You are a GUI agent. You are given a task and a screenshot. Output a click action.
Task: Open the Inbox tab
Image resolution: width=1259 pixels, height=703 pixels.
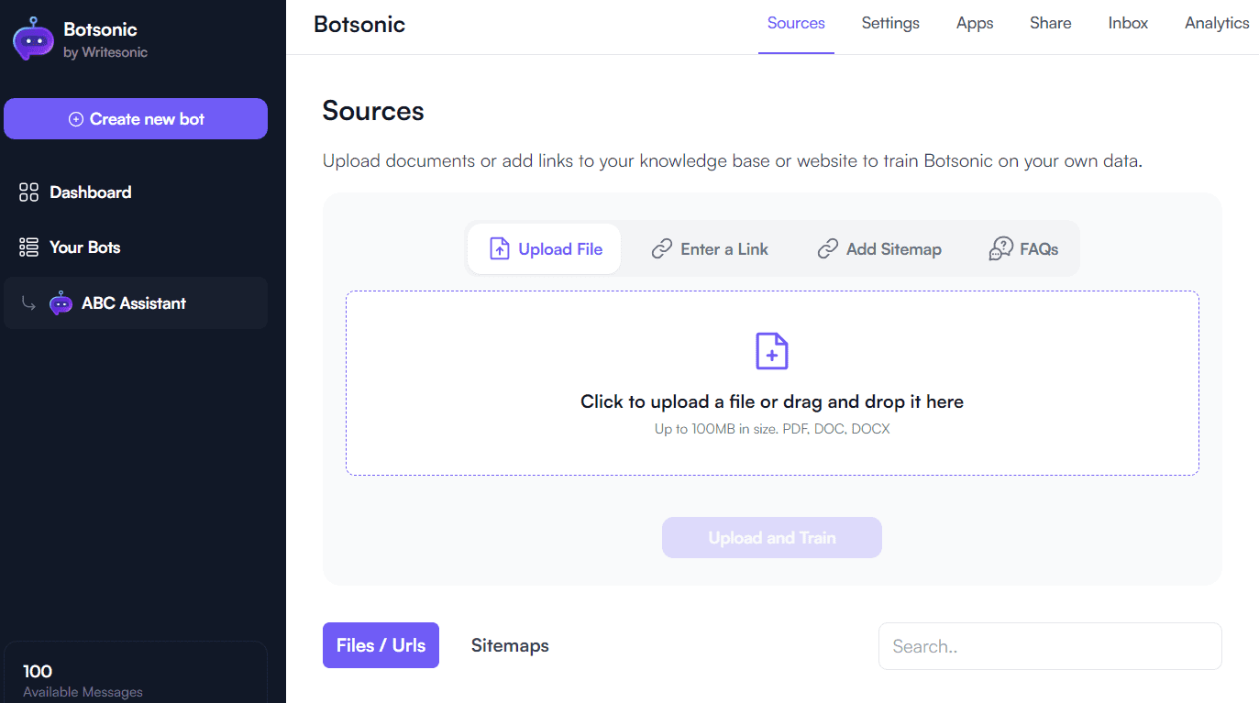[x=1128, y=24]
